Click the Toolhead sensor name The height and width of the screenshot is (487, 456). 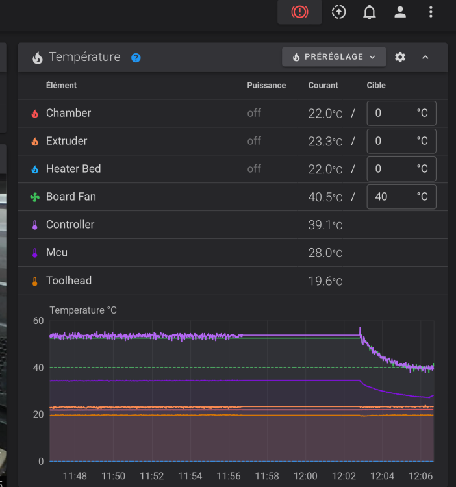69,281
